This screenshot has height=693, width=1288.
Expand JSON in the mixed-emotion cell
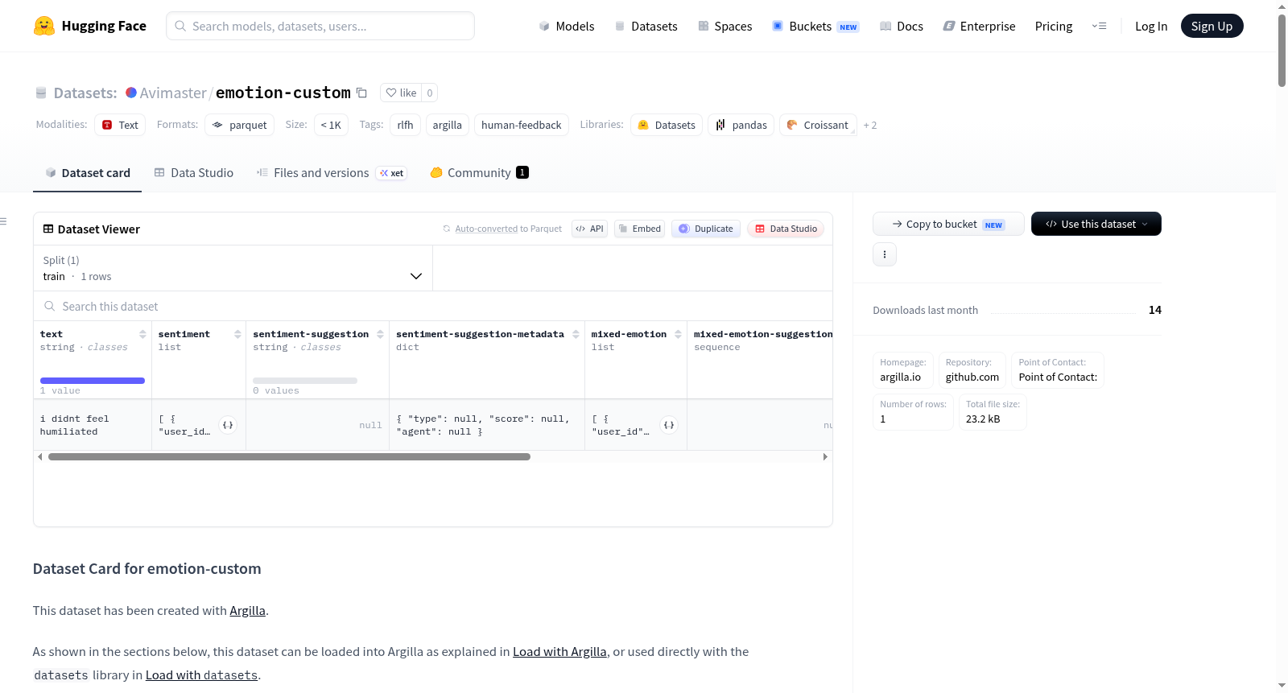(x=669, y=425)
